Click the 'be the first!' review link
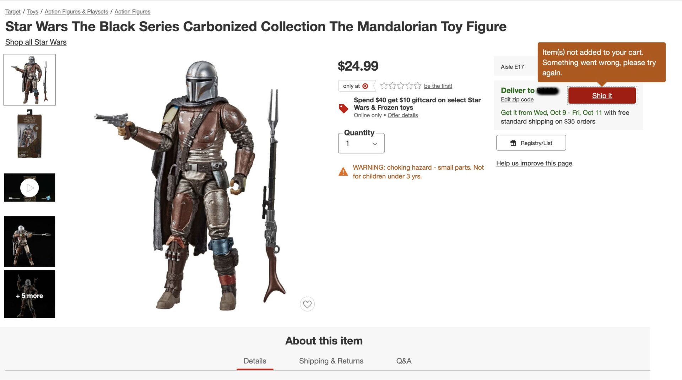 (x=438, y=86)
